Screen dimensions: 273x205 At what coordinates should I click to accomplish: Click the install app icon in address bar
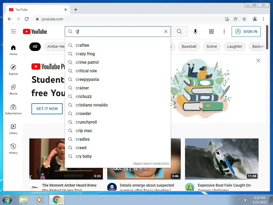tap(227, 19)
